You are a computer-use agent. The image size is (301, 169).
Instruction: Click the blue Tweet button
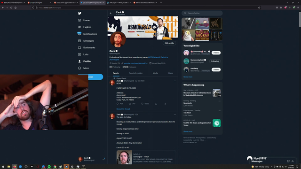pyautogui.click(x=95, y=77)
